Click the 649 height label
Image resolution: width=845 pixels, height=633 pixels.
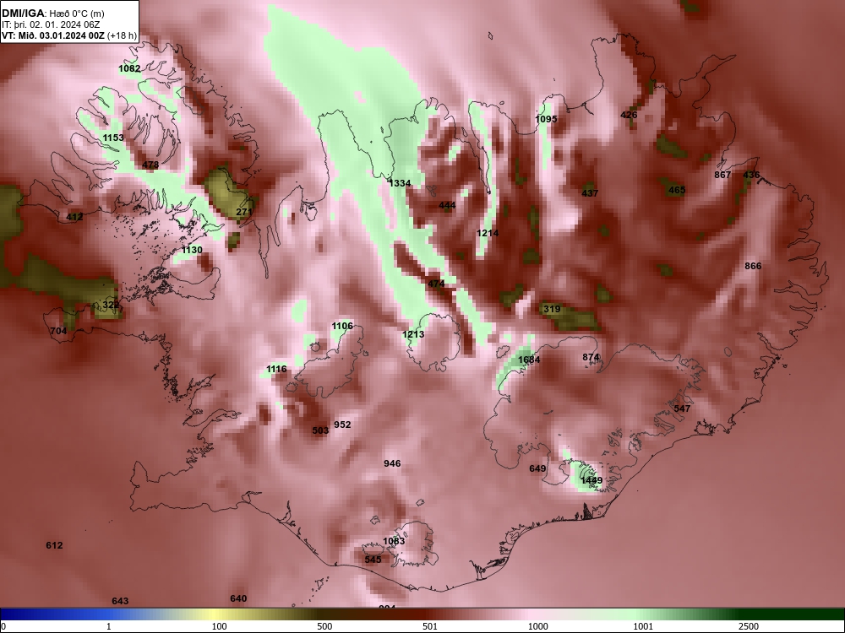pos(537,468)
